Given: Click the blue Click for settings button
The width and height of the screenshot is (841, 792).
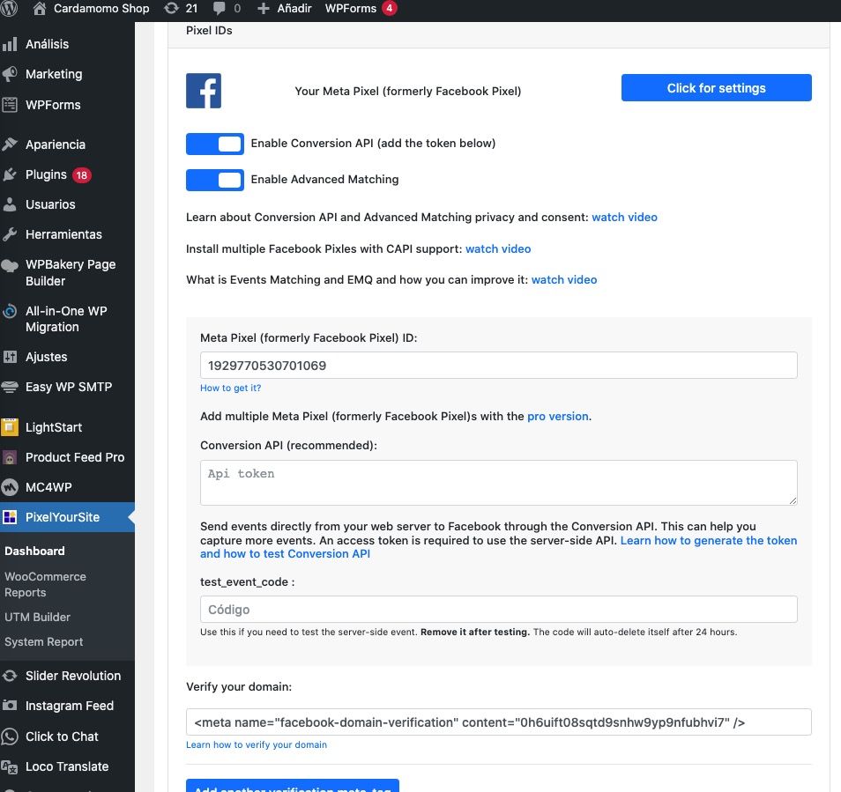Looking at the screenshot, I should (716, 87).
